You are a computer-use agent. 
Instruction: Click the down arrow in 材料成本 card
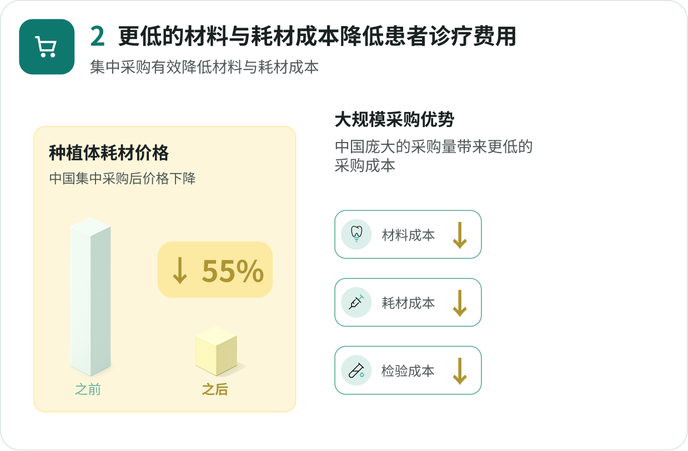[x=459, y=235]
